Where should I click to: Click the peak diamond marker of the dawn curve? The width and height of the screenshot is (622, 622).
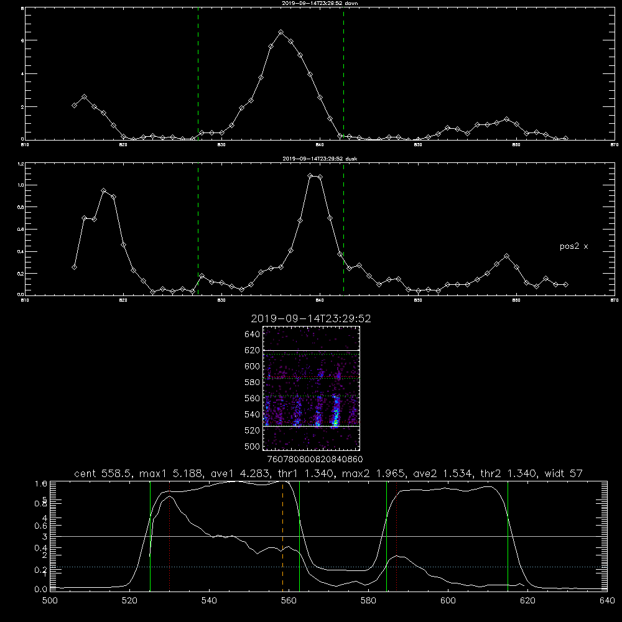(281, 32)
